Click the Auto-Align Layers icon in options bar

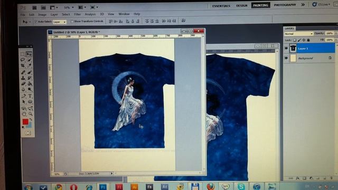(183, 21)
